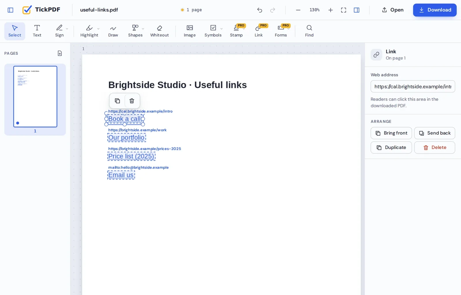Zoom in with the plus icon
The image size is (461, 295).
point(330,10)
